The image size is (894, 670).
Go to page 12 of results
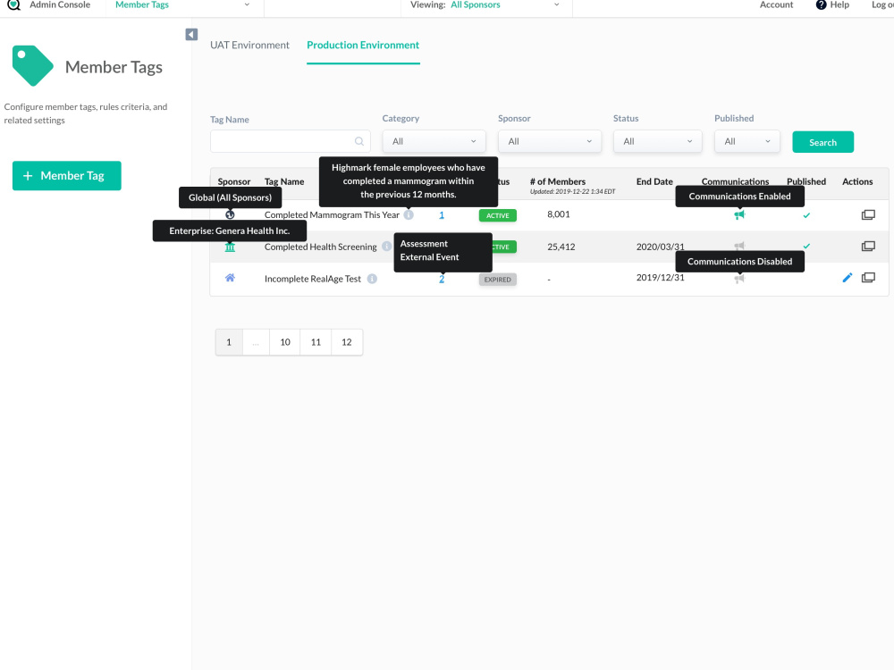(347, 342)
